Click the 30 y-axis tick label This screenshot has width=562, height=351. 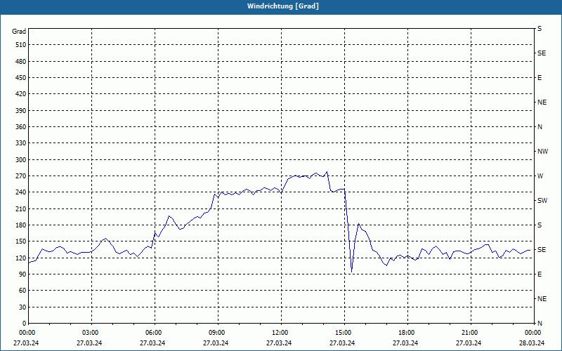point(22,307)
